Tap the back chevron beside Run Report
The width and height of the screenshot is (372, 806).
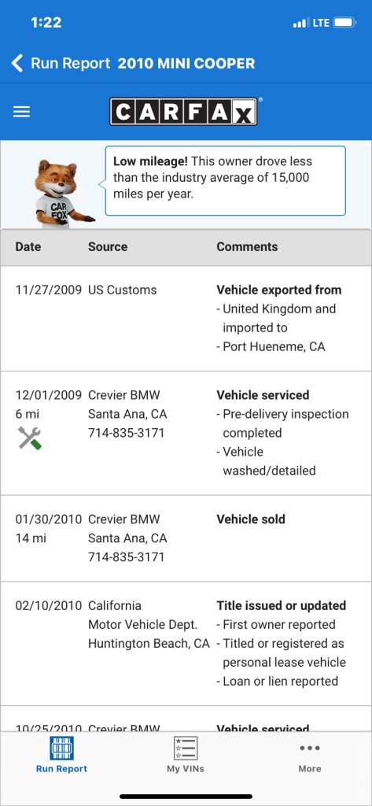coord(17,64)
